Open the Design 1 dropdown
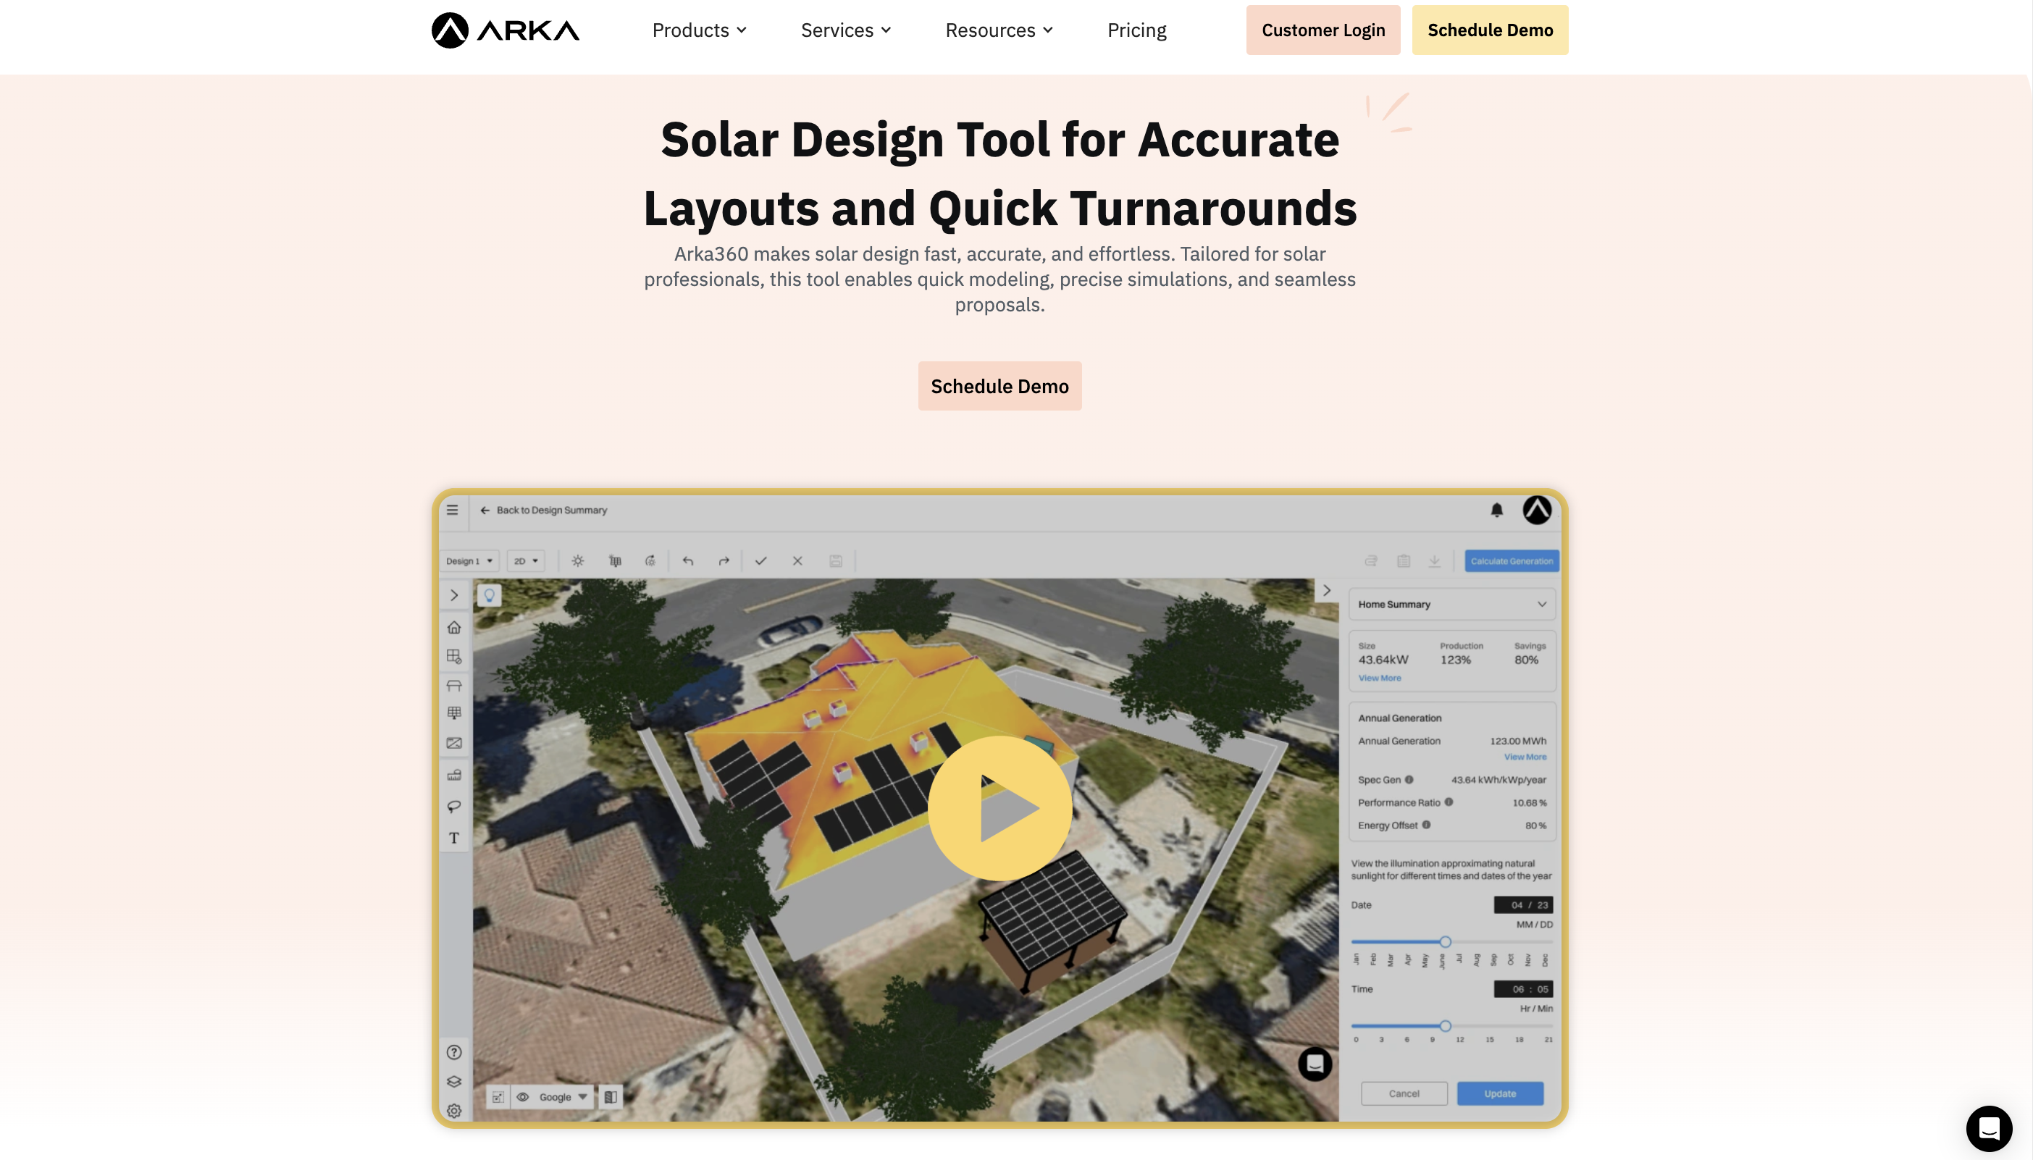Viewport: 2033px width, 1160px height. pyautogui.click(x=469, y=561)
